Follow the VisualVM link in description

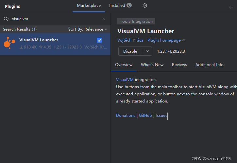click(x=125, y=79)
